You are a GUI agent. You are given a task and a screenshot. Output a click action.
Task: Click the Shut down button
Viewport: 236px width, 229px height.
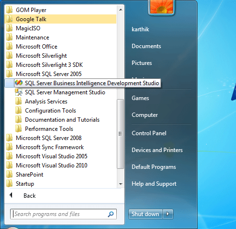[145, 214]
